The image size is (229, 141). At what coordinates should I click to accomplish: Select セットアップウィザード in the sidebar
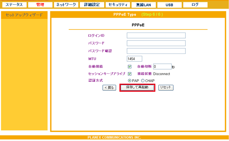pyautogui.click(x=24, y=15)
